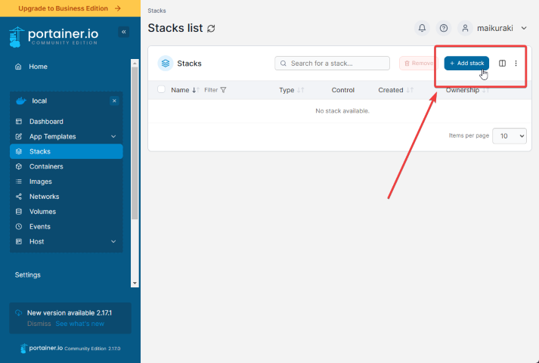Open table column settings icon
539x363 pixels.
(502, 64)
